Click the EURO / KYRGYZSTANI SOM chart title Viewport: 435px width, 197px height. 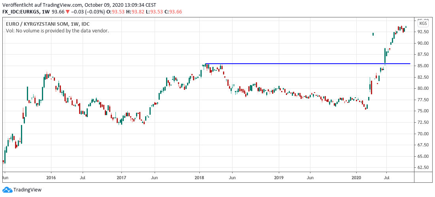(x=48, y=24)
